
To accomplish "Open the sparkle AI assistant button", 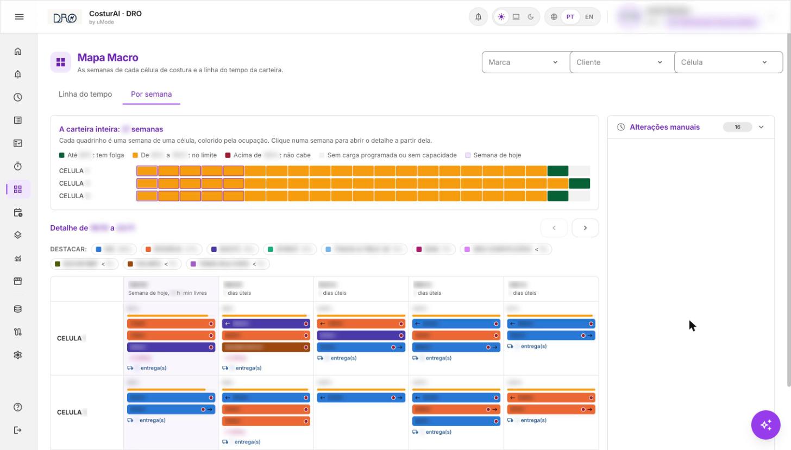I will click(x=766, y=425).
